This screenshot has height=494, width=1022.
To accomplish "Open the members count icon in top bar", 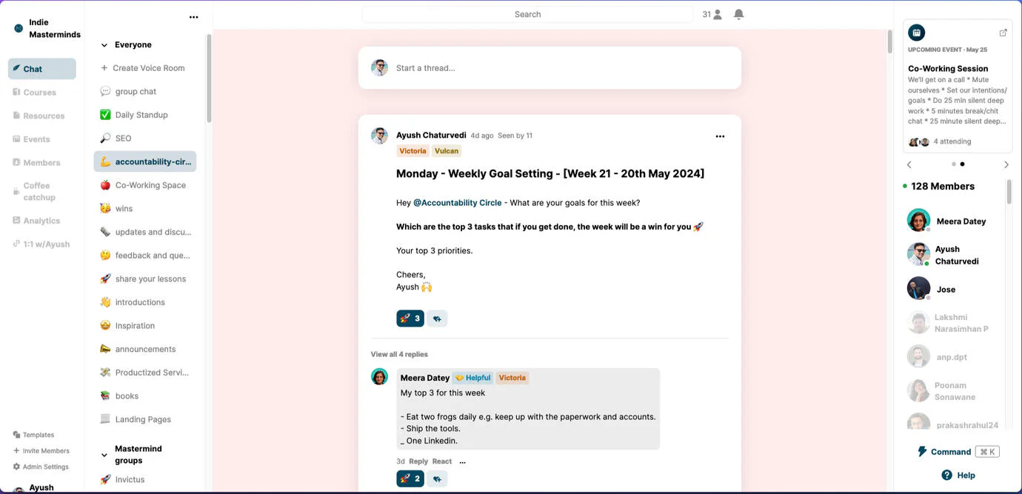I will (x=712, y=14).
